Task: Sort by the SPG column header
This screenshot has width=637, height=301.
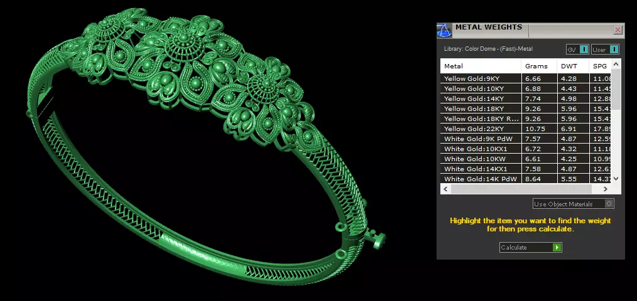Action: tap(600, 66)
